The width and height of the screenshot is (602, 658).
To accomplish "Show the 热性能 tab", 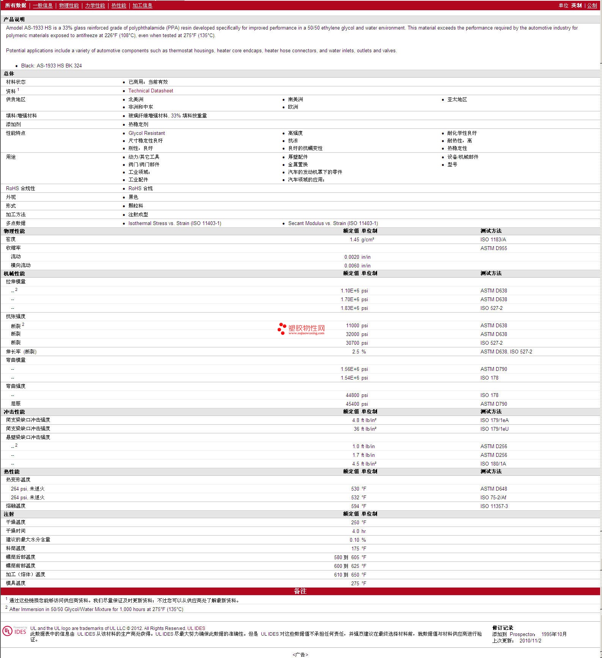I will click(x=119, y=5).
